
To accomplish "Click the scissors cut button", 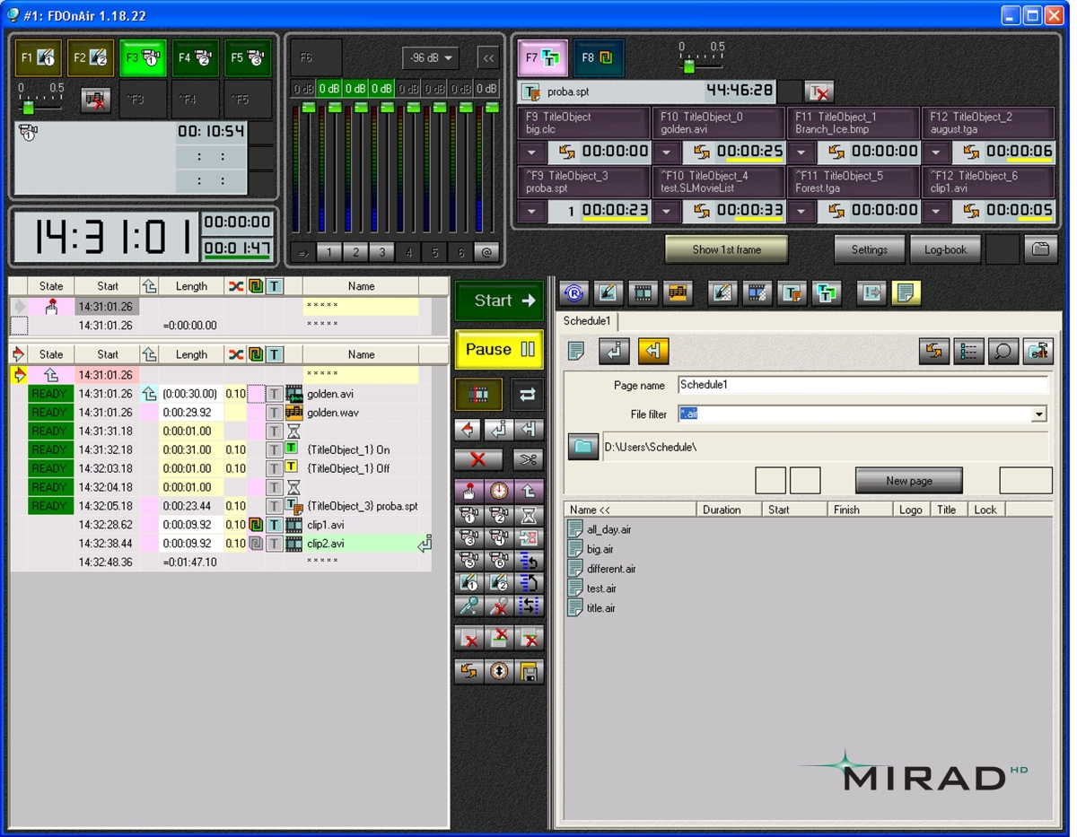I will pyautogui.click(x=529, y=459).
